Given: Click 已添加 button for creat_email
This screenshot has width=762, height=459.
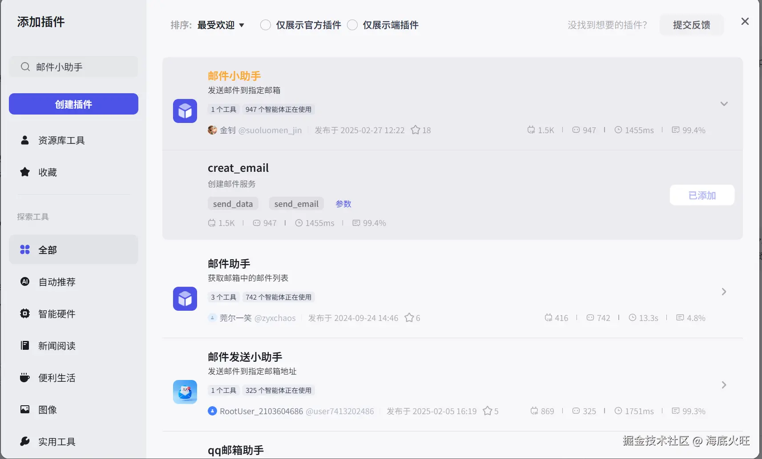Looking at the screenshot, I should point(702,195).
